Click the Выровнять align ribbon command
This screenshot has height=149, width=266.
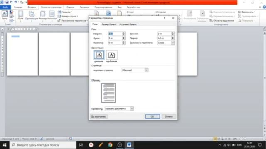[246, 12]
